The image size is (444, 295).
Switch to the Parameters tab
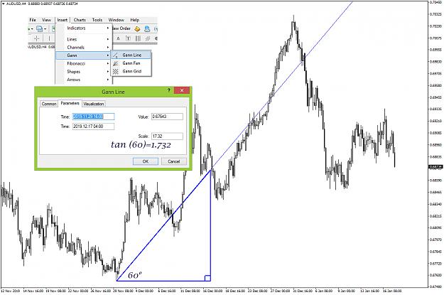tap(70, 104)
